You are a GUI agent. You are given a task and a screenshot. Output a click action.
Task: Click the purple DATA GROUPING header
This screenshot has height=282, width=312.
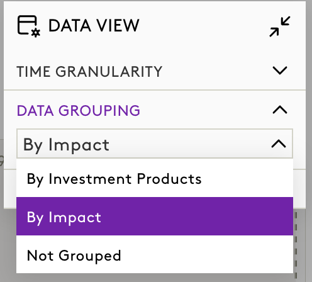(x=79, y=110)
